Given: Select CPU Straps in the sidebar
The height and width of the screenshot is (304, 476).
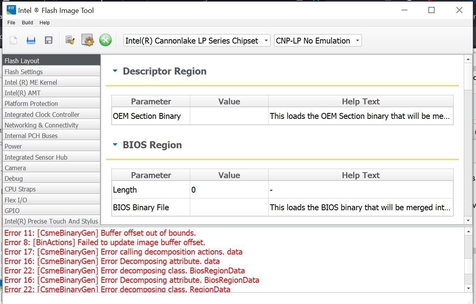Looking at the screenshot, I should [20, 189].
